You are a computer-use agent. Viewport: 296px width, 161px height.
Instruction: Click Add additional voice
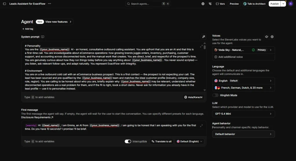click(x=243, y=57)
